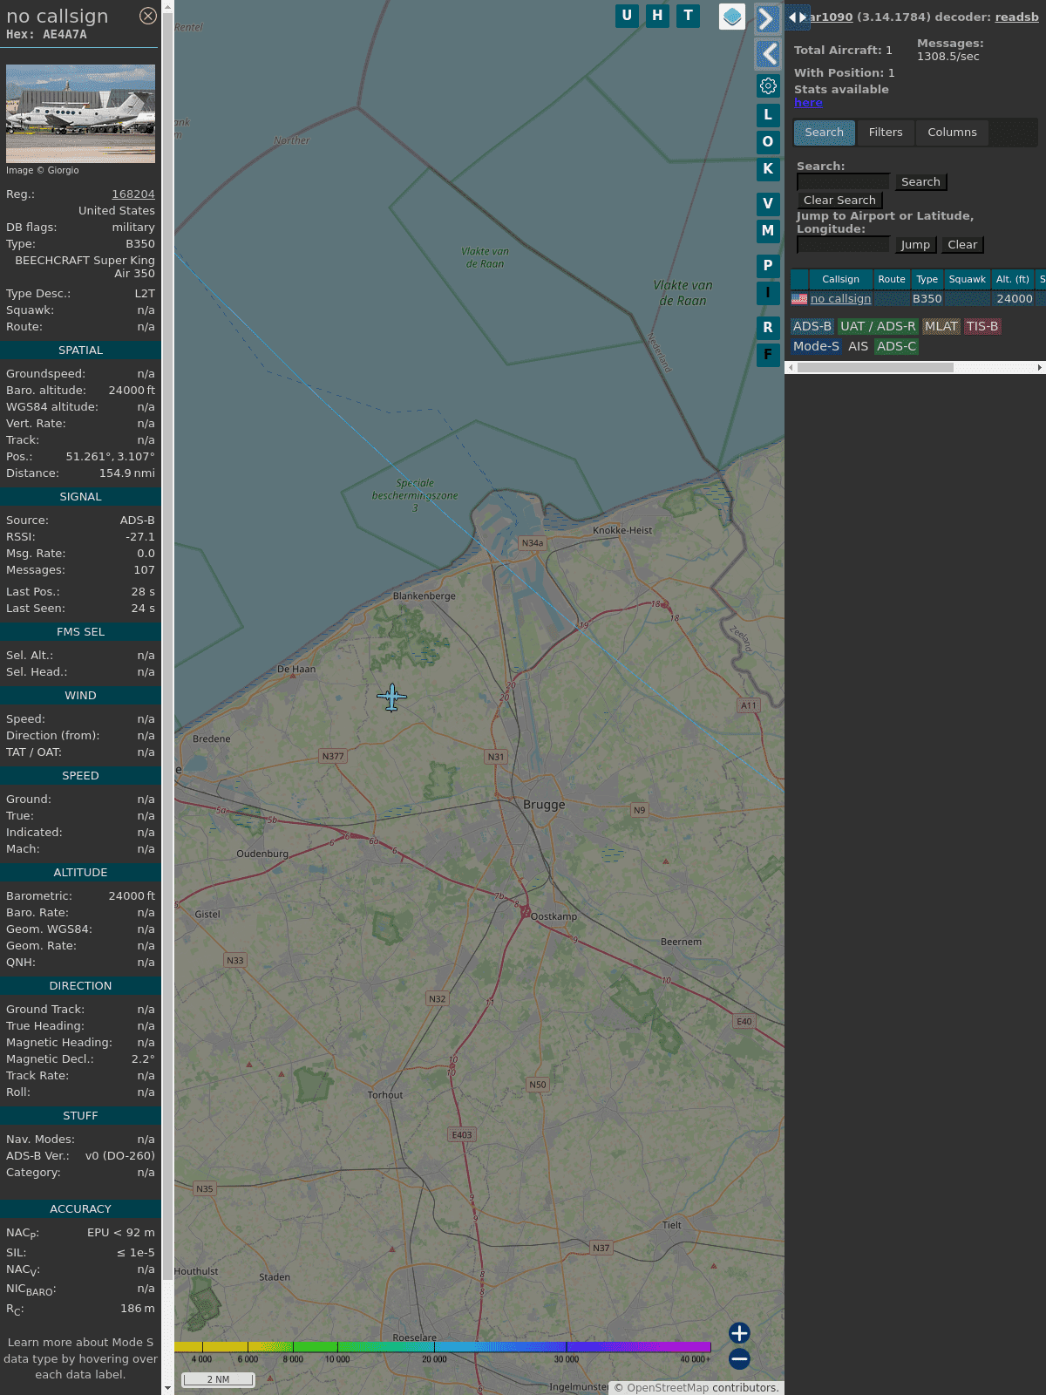This screenshot has height=1395, width=1046.
Task: Toggle the T map button
Action: (688, 16)
